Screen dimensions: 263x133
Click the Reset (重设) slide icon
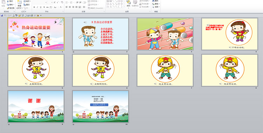(27, 5)
